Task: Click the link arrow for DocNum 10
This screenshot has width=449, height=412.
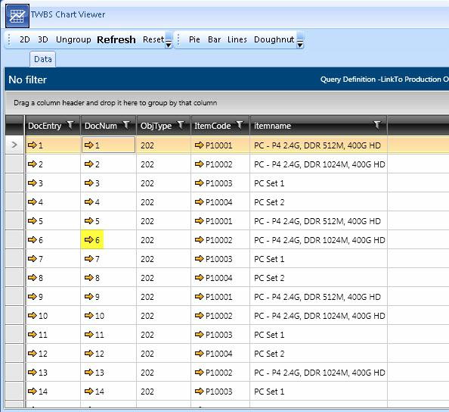Action: pos(89,315)
